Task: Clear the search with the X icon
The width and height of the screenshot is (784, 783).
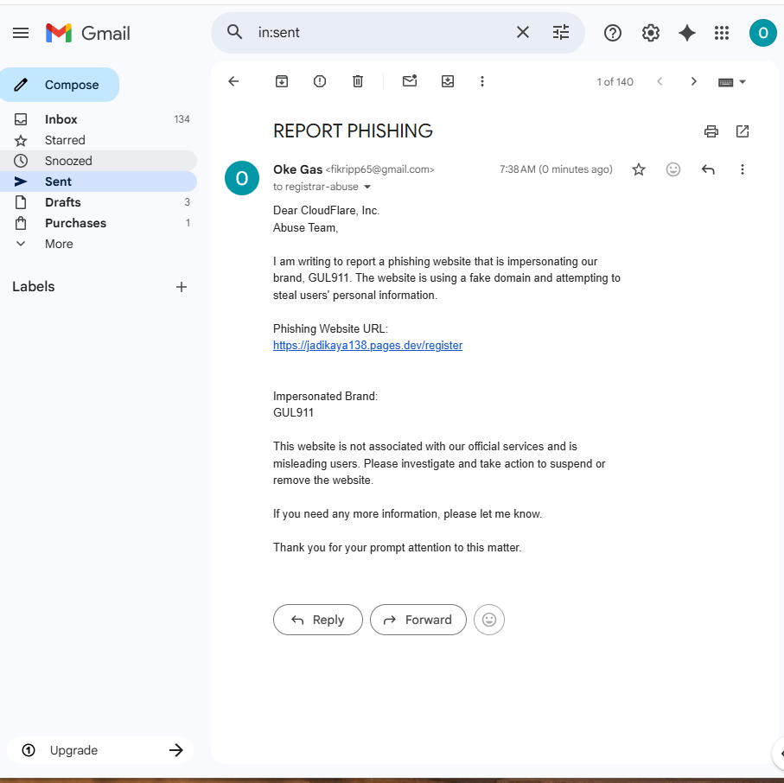Action: pos(522,33)
